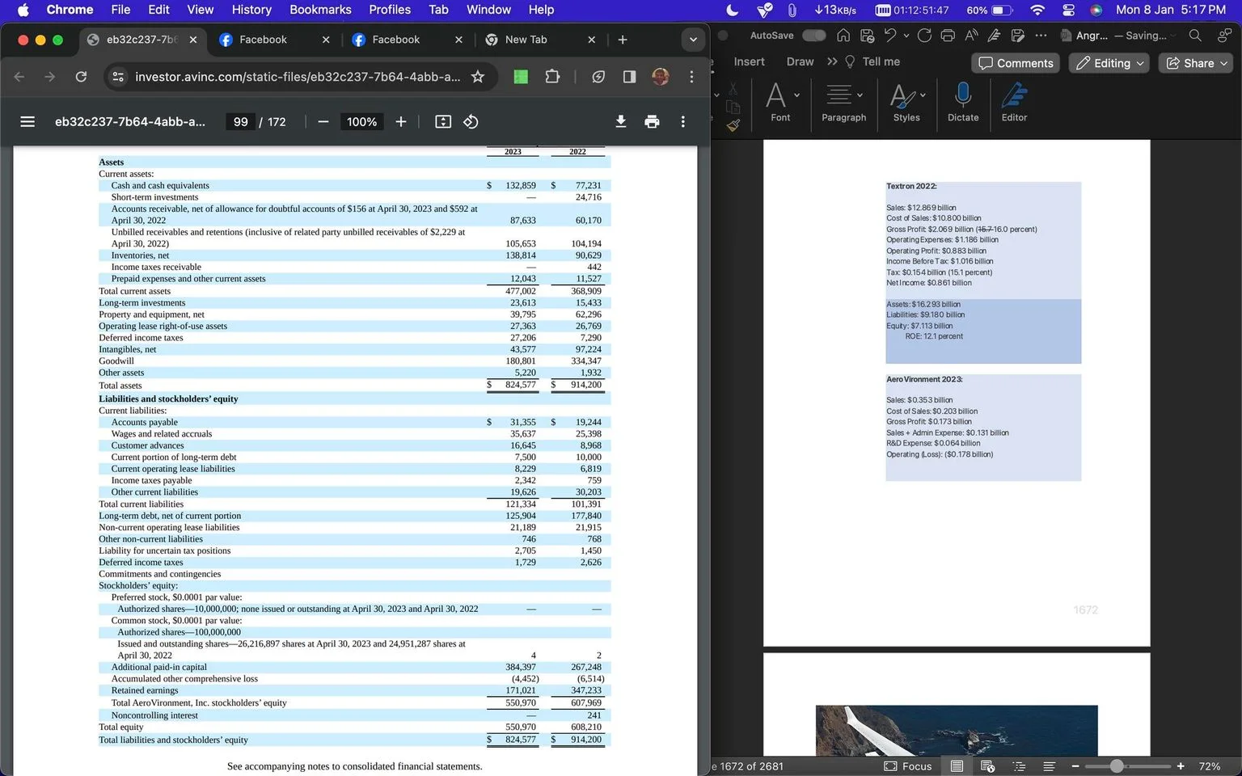Open PDF sidebar menu hamburger icon

tap(27, 121)
